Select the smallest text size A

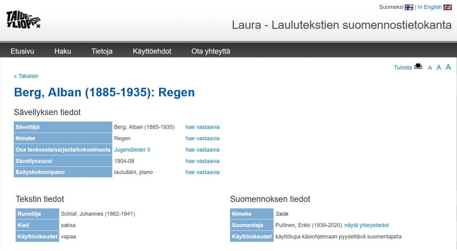click(430, 68)
